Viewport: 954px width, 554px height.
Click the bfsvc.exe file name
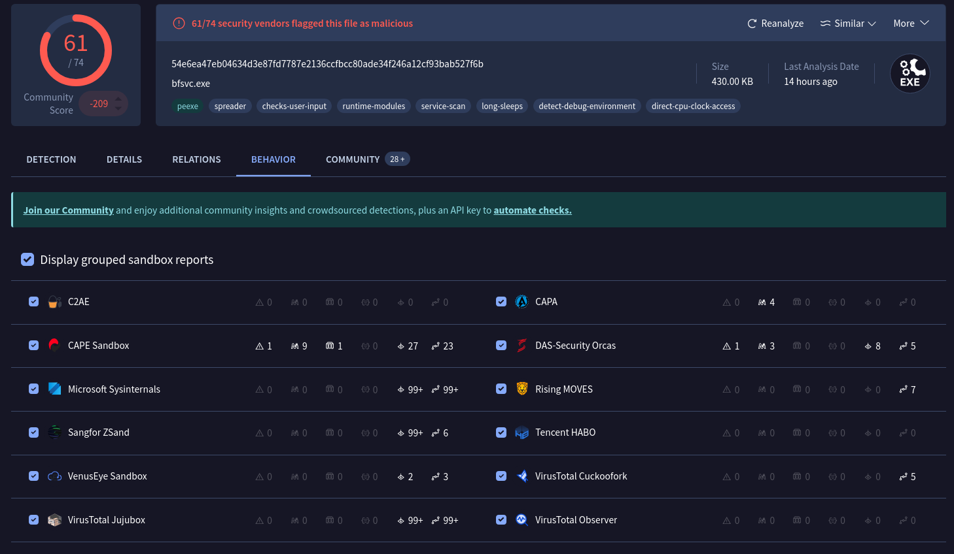191,84
